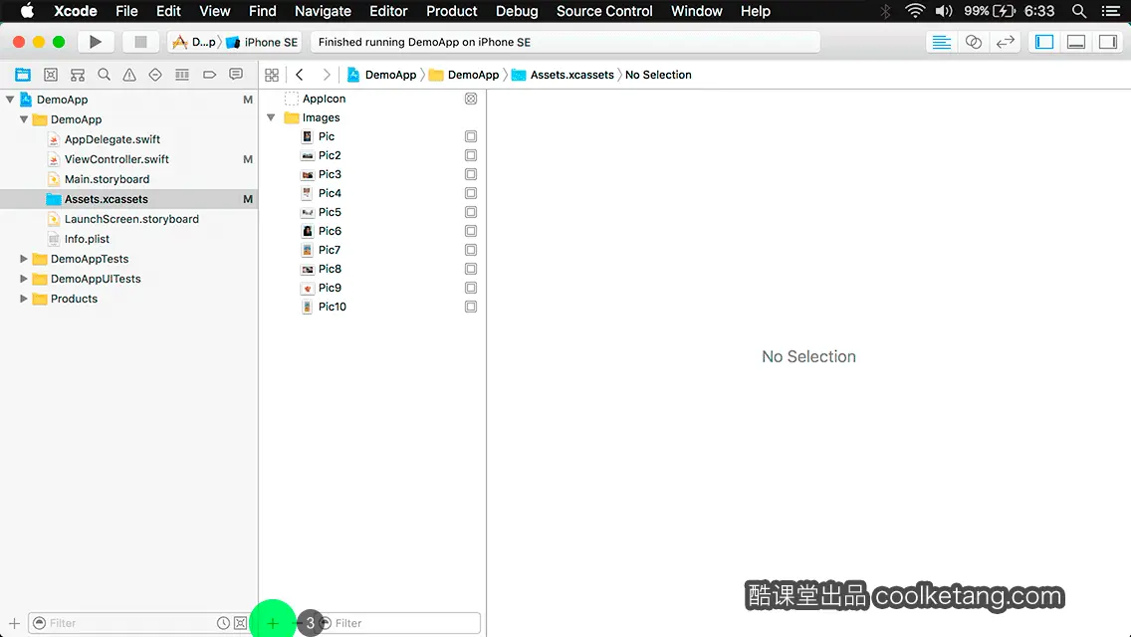Open the Breakpoint navigator
1131x637 pixels.
209,75
